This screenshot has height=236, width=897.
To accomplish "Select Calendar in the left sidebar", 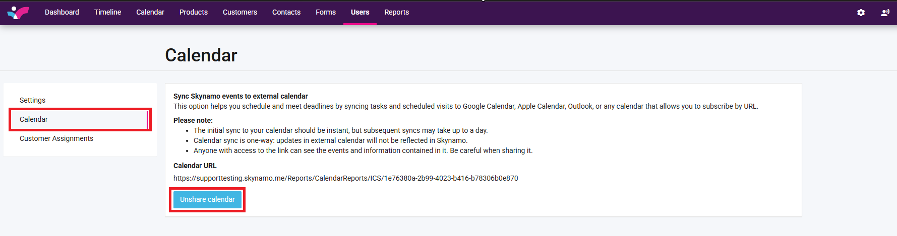I will [x=34, y=119].
